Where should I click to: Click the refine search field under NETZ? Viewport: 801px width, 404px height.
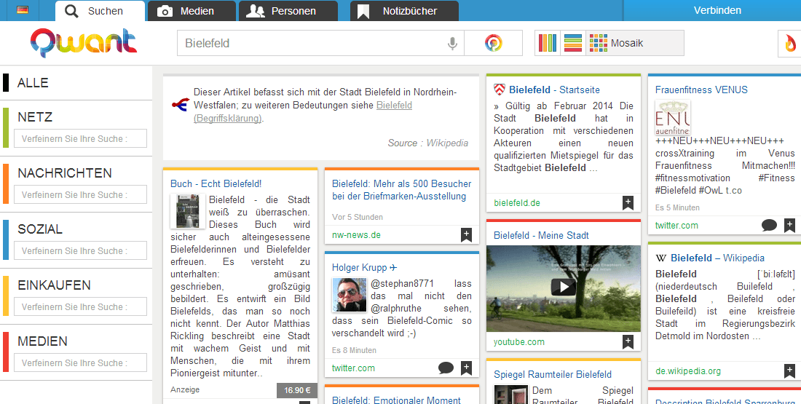click(x=80, y=138)
